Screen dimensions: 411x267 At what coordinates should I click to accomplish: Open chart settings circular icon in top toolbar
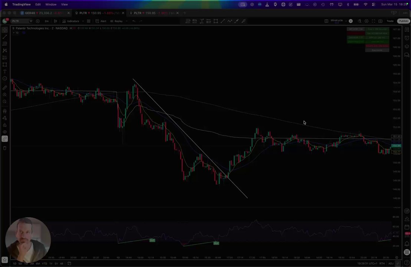(366, 21)
